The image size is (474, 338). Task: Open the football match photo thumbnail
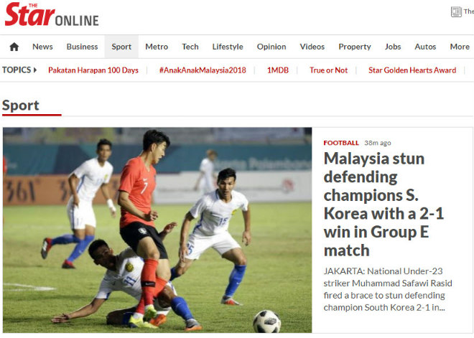tap(157, 230)
